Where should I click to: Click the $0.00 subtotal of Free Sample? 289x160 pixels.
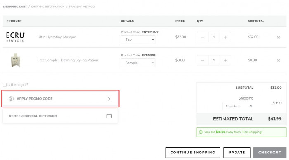pyautogui.click(x=252, y=60)
